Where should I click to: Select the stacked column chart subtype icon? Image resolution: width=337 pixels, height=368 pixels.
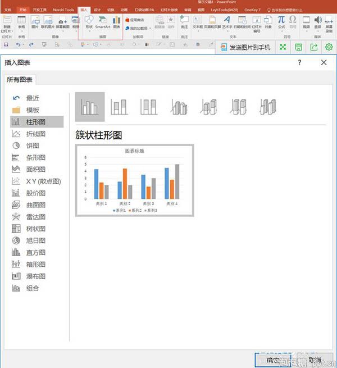click(119, 107)
